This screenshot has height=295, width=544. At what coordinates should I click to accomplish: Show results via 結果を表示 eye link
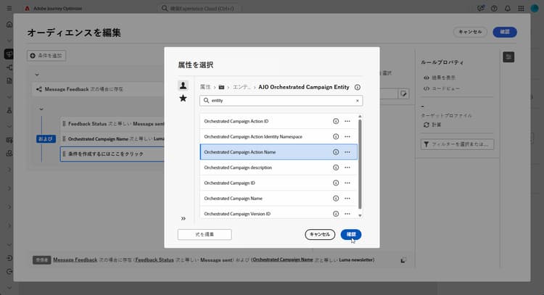[440, 78]
